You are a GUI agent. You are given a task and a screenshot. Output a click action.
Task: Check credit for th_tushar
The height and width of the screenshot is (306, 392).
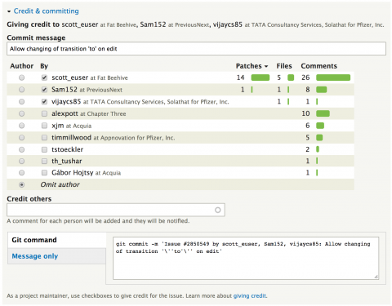[x=44, y=162]
